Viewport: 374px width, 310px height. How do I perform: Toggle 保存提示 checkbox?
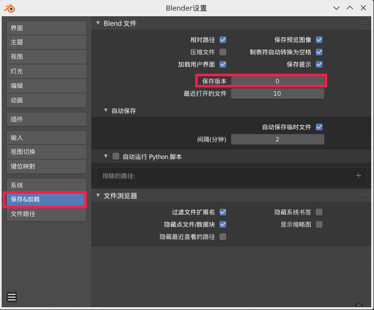point(319,64)
